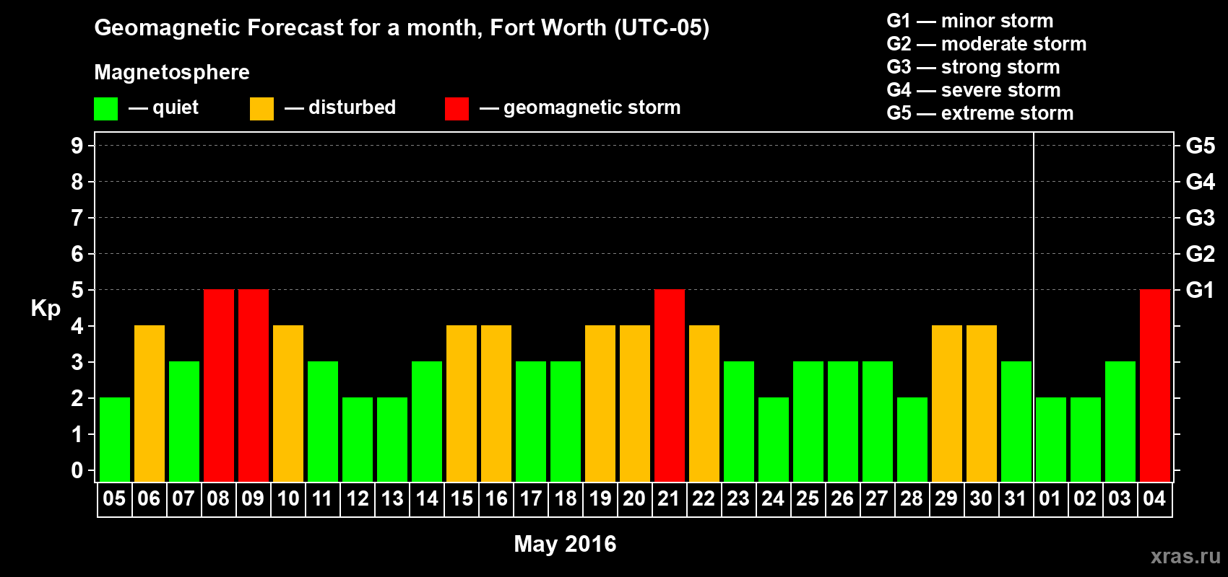Click the 'Kp' axis label
This screenshot has height=577, width=1228.
tap(46, 309)
